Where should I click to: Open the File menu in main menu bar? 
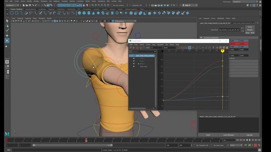coord(6,1)
